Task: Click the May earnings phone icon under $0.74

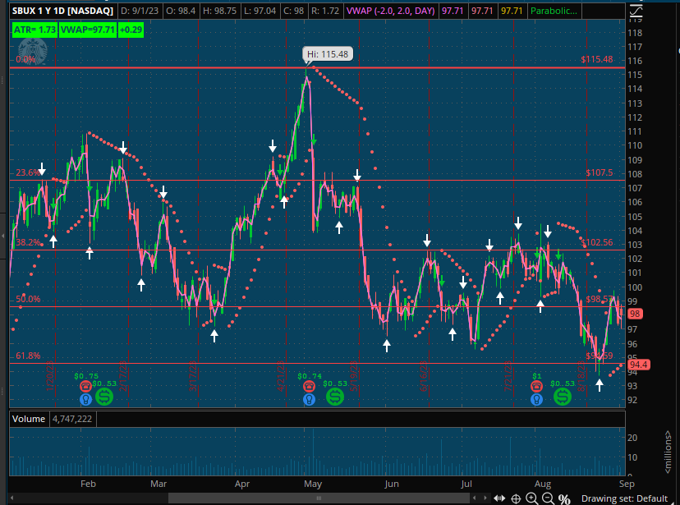Action: [x=310, y=386]
